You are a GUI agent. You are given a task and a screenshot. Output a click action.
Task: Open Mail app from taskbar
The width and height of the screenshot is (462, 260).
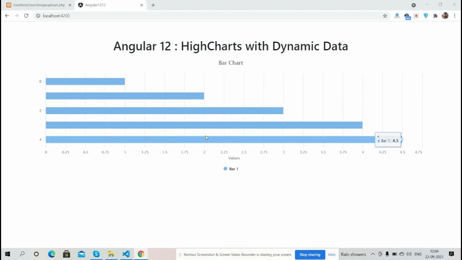click(x=81, y=254)
